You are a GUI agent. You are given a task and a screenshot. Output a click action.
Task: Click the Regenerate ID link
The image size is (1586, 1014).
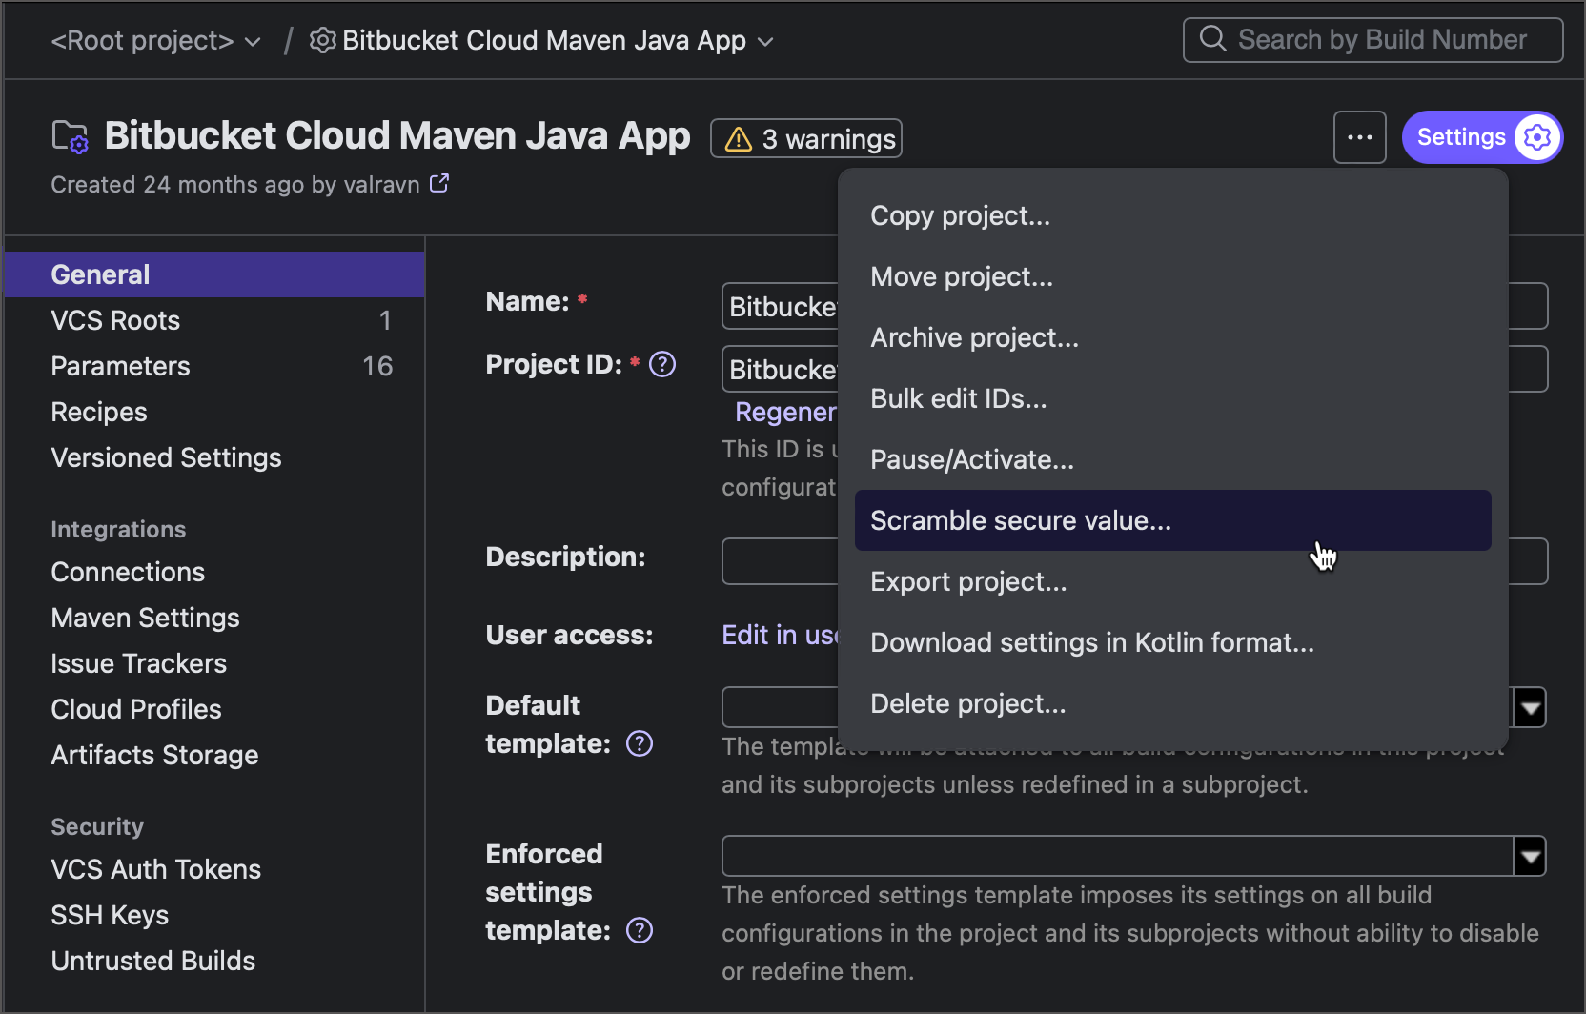pos(785,412)
